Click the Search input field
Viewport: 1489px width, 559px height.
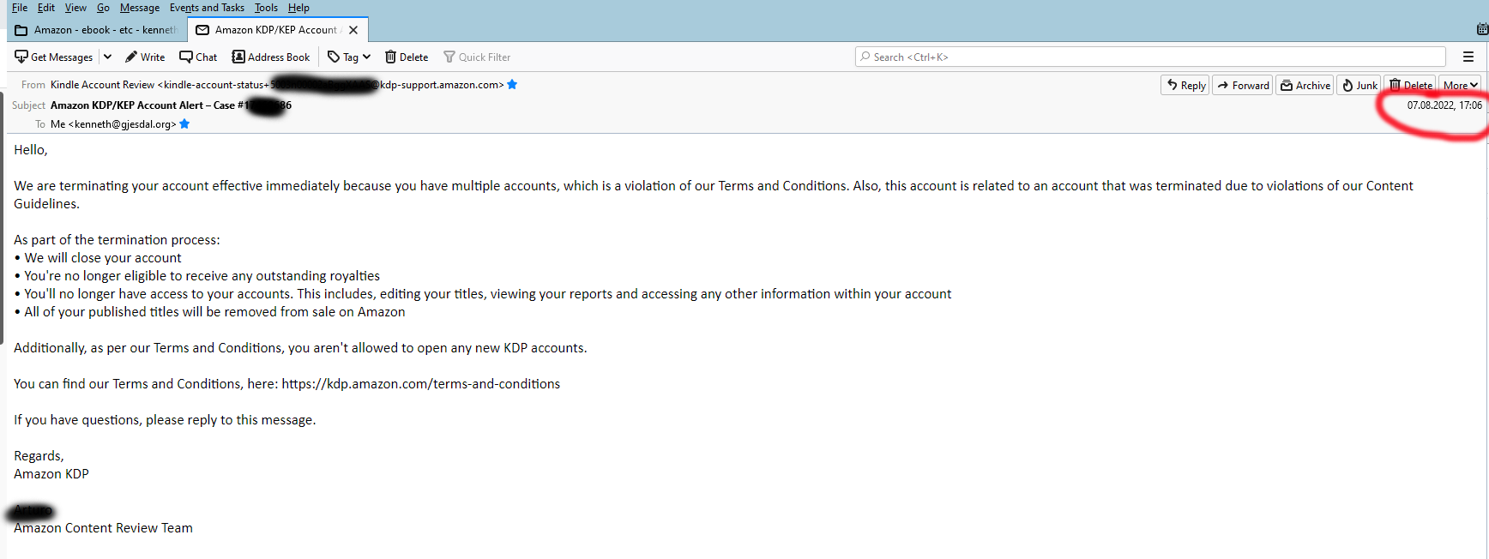(x=1149, y=57)
